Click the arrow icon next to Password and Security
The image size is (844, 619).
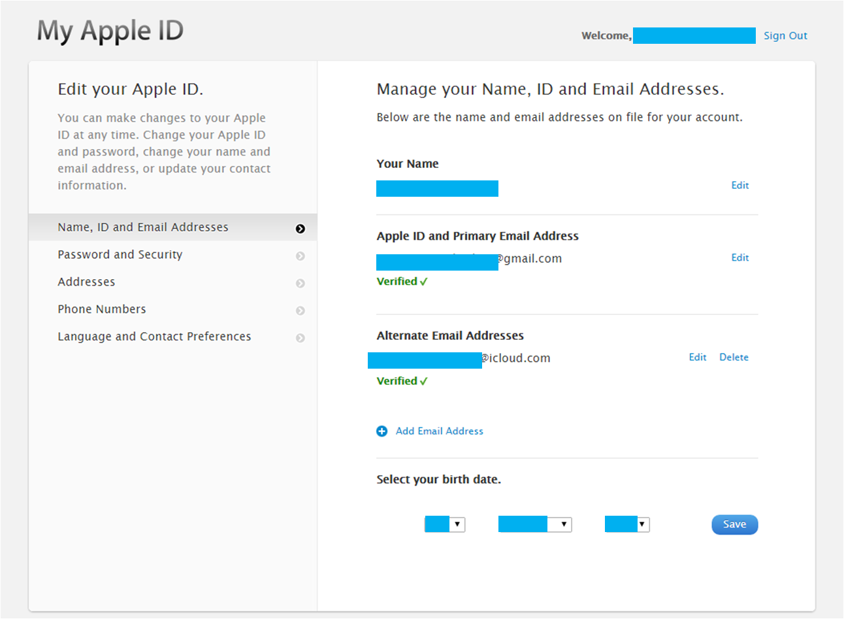coord(300,256)
